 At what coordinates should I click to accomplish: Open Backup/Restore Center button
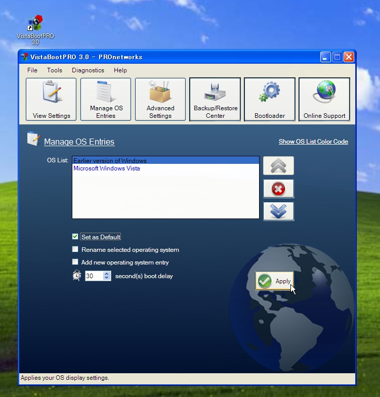(x=215, y=99)
